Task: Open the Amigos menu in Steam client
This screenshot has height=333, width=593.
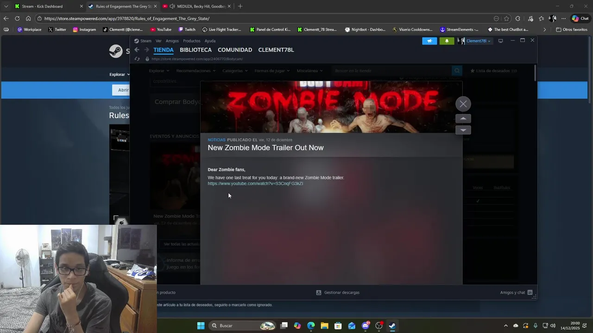Action: click(172, 41)
